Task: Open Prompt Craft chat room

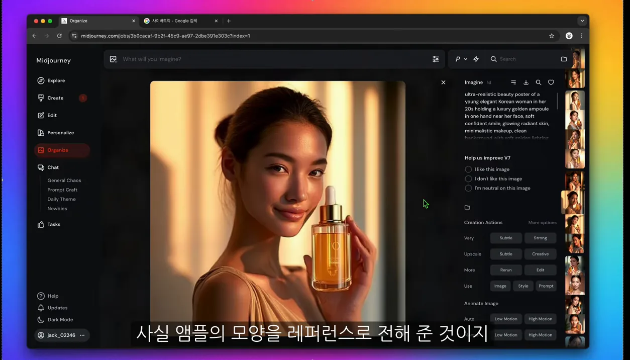Action: click(62, 190)
